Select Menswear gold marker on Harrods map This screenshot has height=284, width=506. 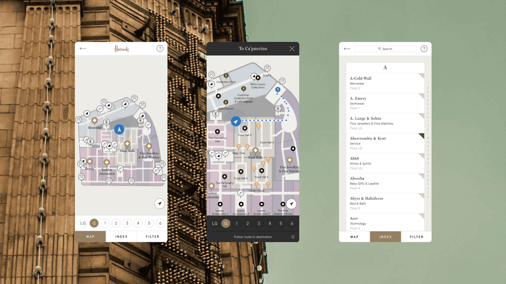coord(95,121)
